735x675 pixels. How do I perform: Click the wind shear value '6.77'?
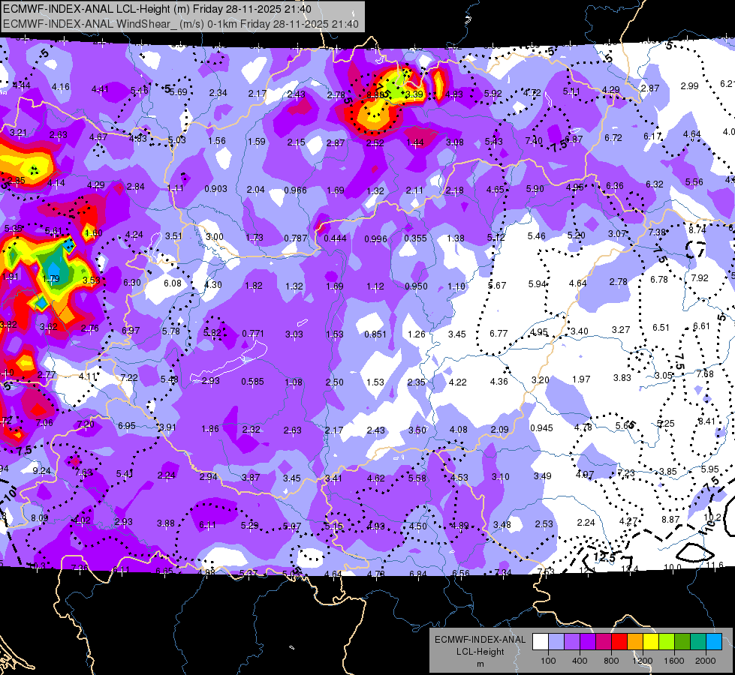(x=499, y=334)
